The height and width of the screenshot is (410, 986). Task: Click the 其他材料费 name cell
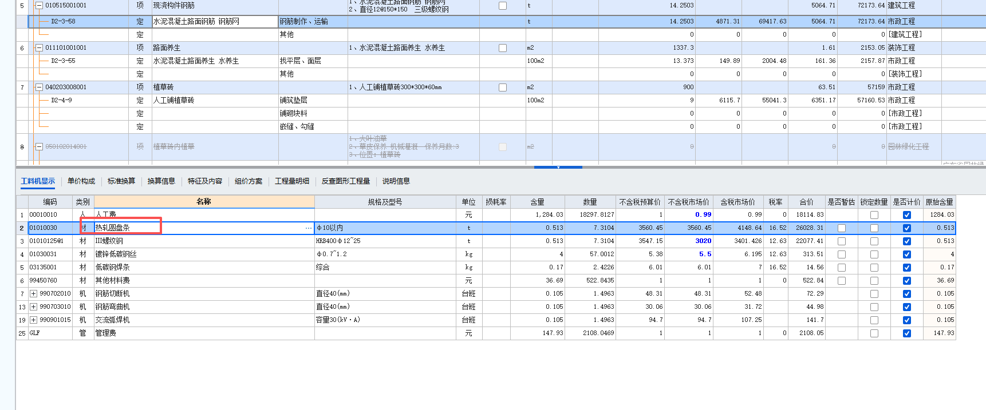[x=204, y=281]
